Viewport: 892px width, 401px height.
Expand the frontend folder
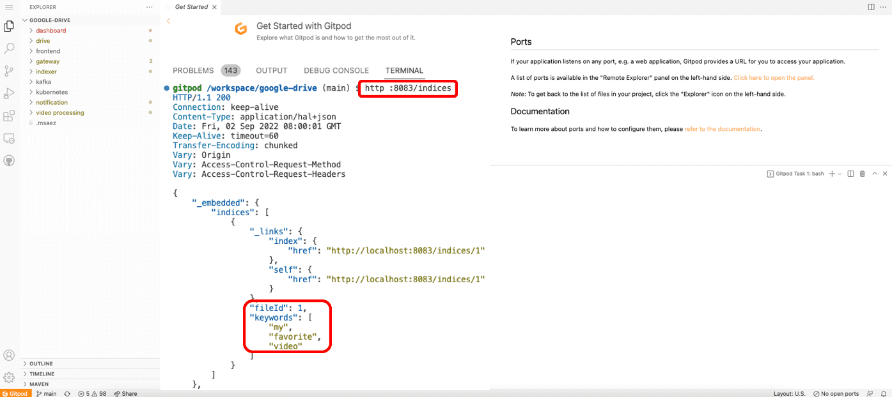pyautogui.click(x=48, y=51)
